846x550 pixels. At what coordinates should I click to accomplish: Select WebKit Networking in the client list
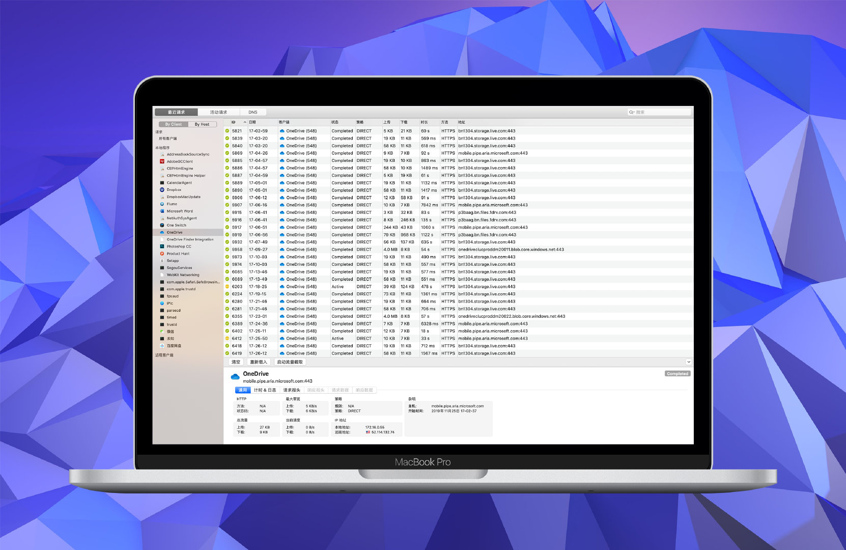183,275
